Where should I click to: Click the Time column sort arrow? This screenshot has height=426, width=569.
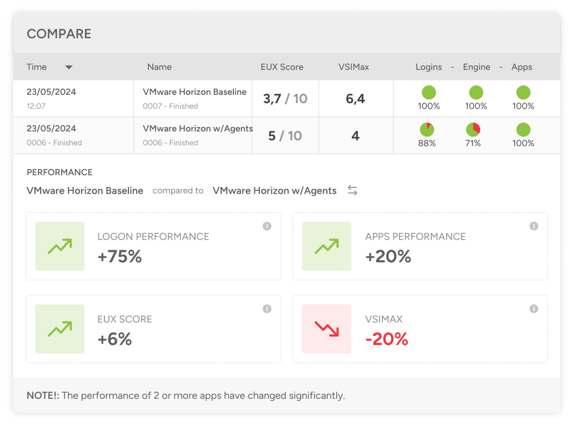pos(68,67)
